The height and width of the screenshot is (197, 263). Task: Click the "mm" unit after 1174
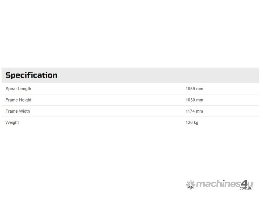coord(200,111)
